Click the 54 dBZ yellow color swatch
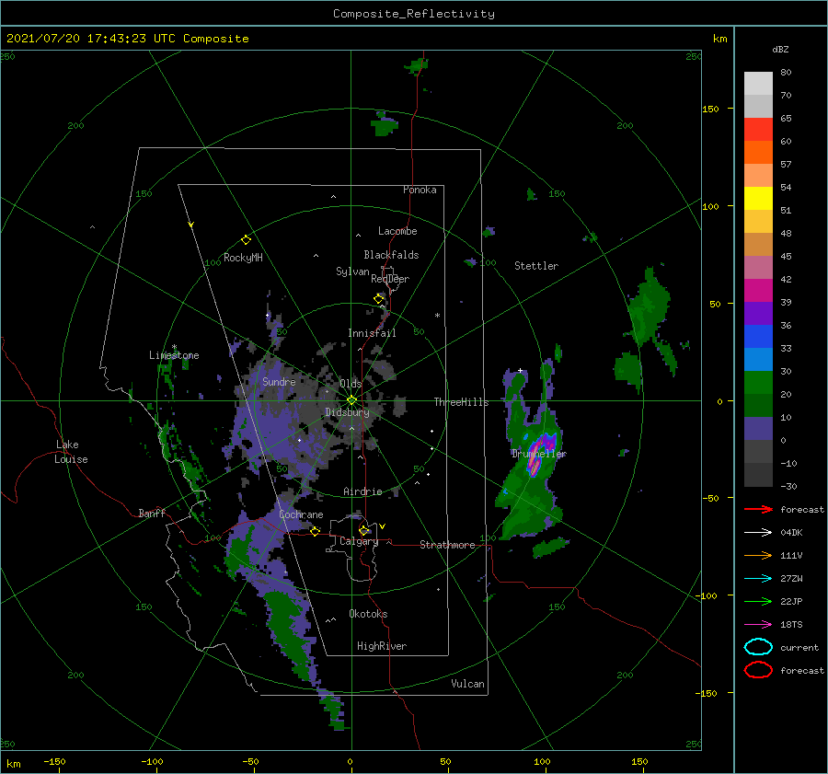Viewport: 828px width, 774px height. (x=758, y=198)
